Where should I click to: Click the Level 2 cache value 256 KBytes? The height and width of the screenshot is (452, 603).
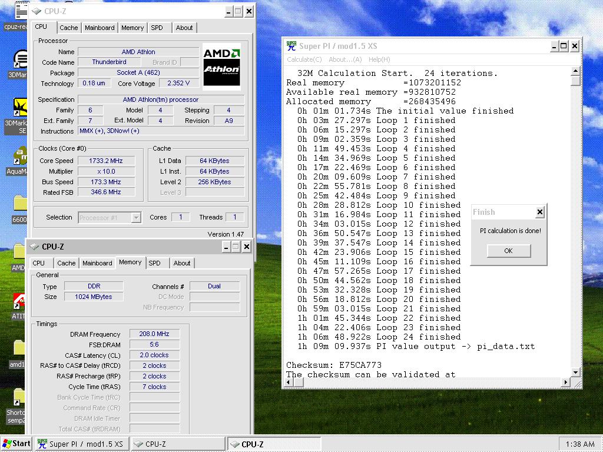pyautogui.click(x=214, y=182)
